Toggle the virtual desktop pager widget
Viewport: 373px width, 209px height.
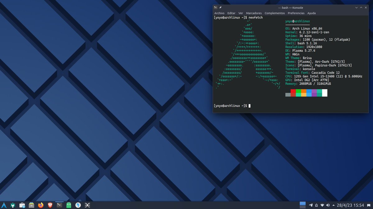coord(302,205)
